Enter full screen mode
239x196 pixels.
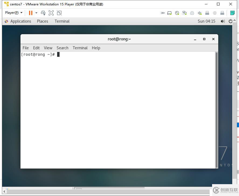(x=51, y=13)
